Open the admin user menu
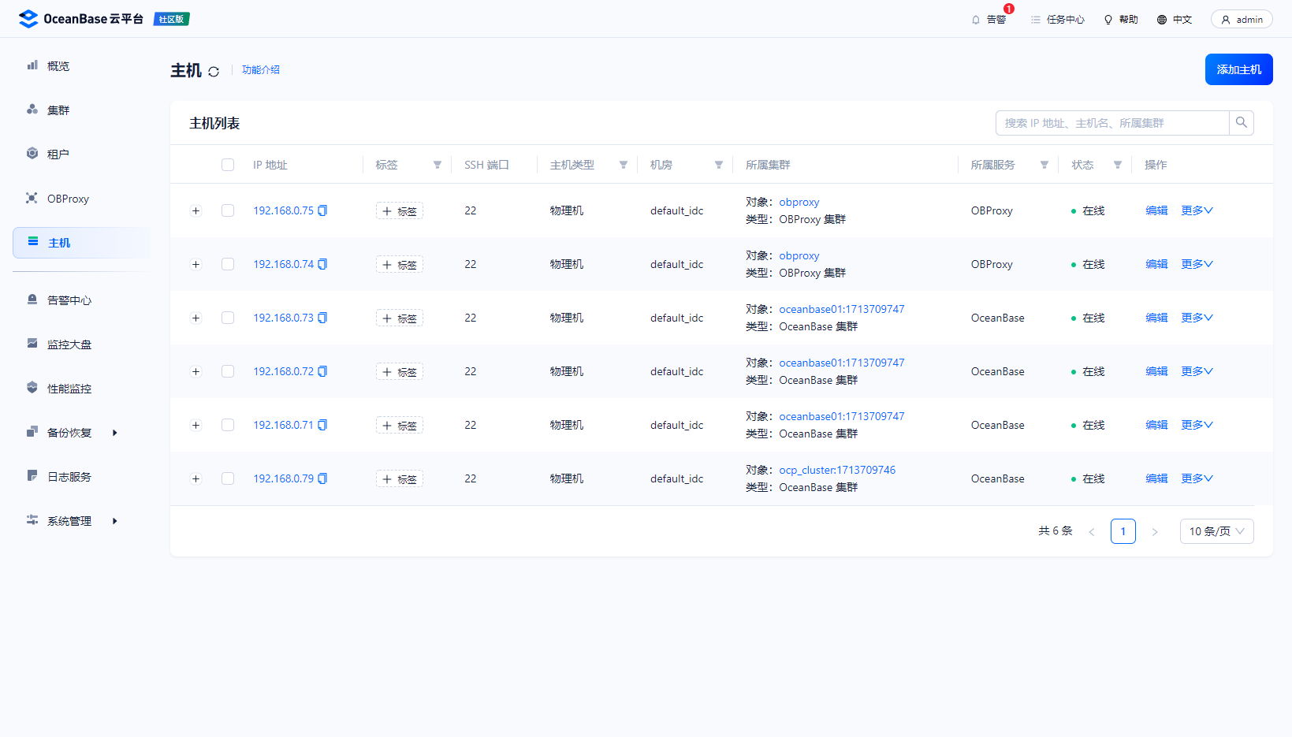 pyautogui.click(x=1242, y=20)
